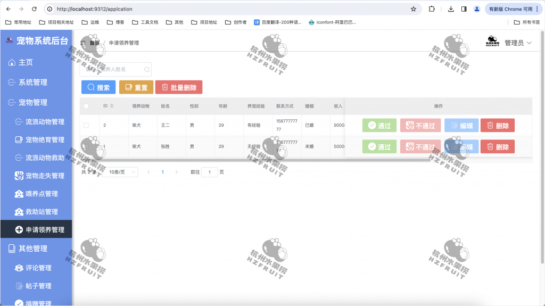Image resolution: width=545 pixels, height=306 pixels.
Task: Reject 张胜's application with 不通过
Action: [x=420, y=147]
